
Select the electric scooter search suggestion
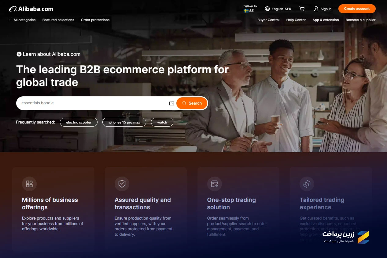click(79, 122)
